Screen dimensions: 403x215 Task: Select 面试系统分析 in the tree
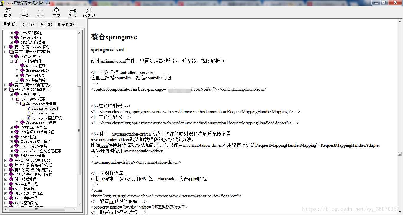point(31,56)
